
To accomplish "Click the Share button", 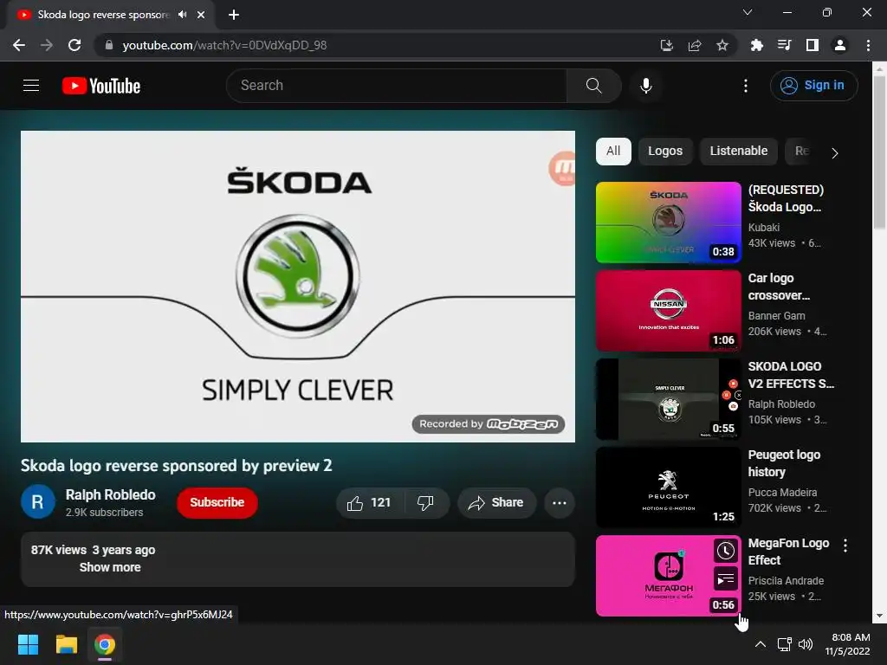I will (x=496, y=503).
